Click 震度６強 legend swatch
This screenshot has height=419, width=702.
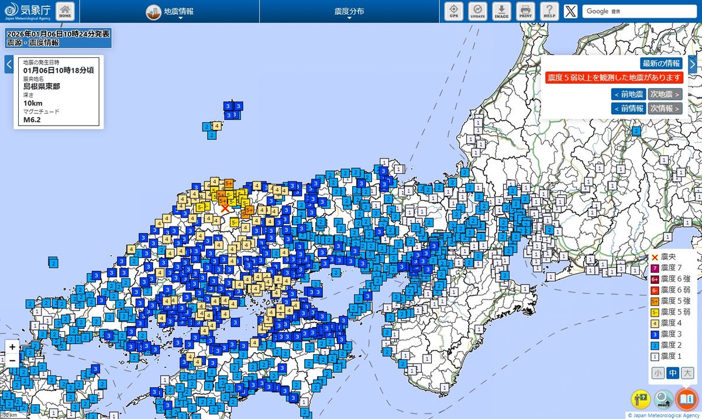tap(655, 279)
